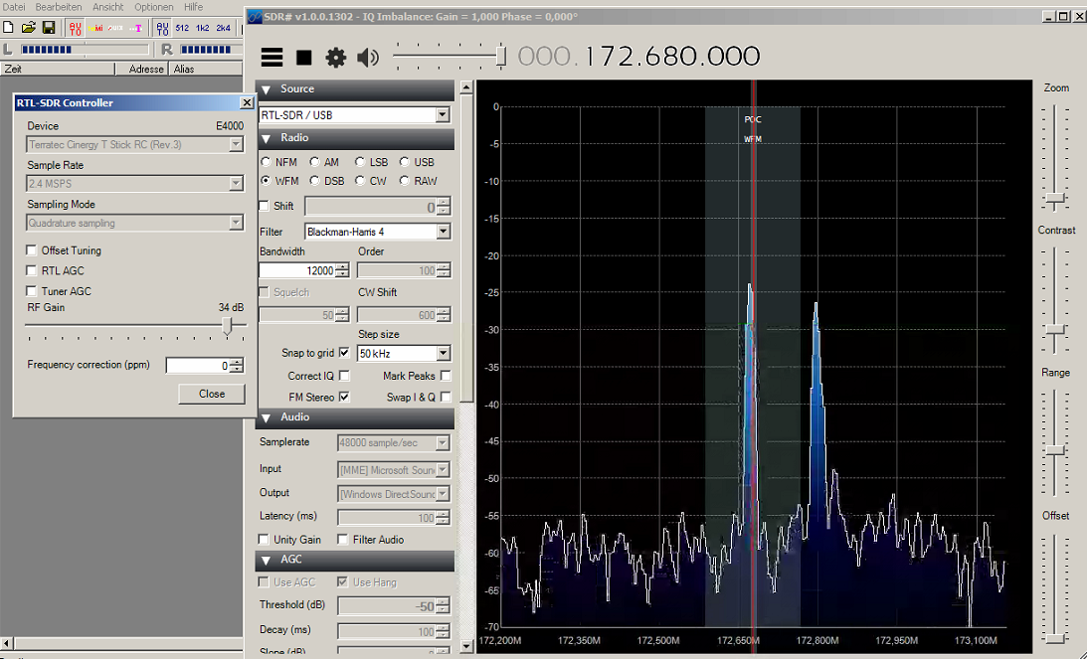Enable the Tuner AGC checkbox
Image resolution: width=1087 pixels, height=659 pixels.
tap(33, 291)
